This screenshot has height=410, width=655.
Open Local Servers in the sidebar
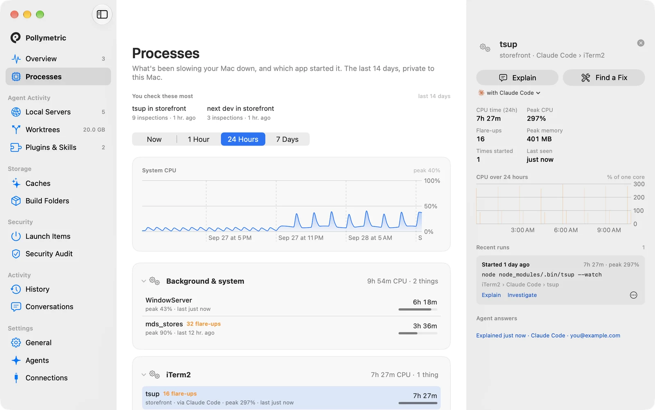tap(58, 112)
